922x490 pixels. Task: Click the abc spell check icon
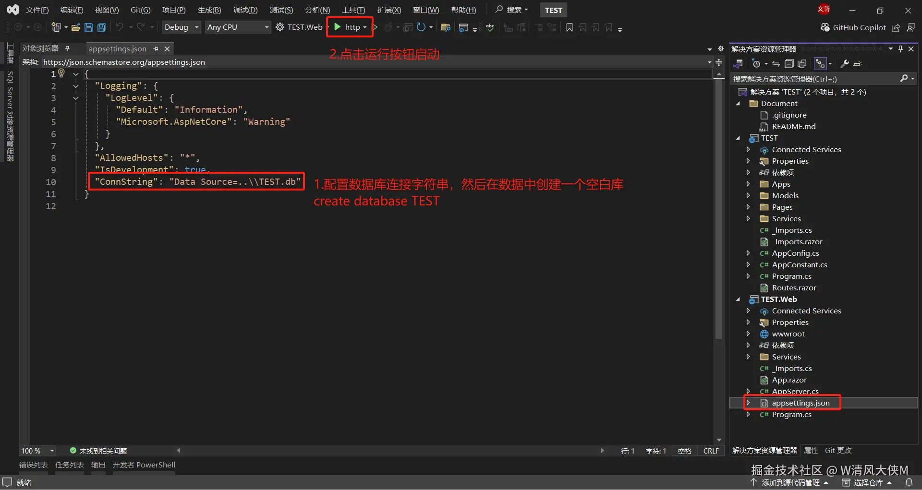(490, 27)
